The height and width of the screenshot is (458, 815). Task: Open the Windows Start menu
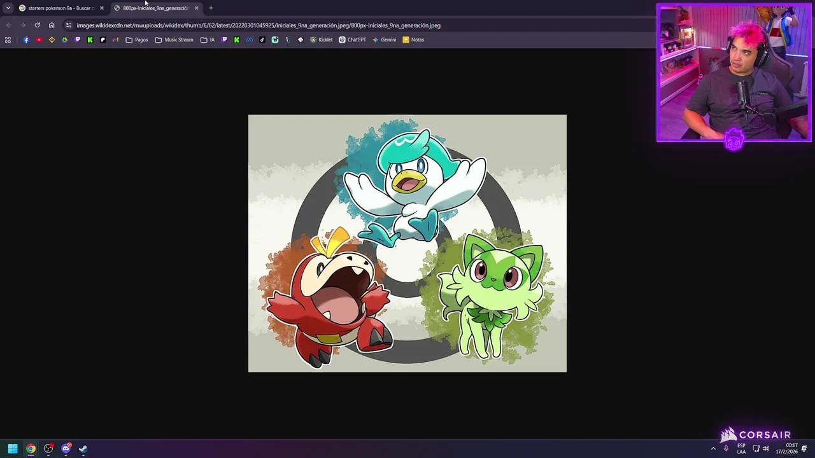[13, 448]
